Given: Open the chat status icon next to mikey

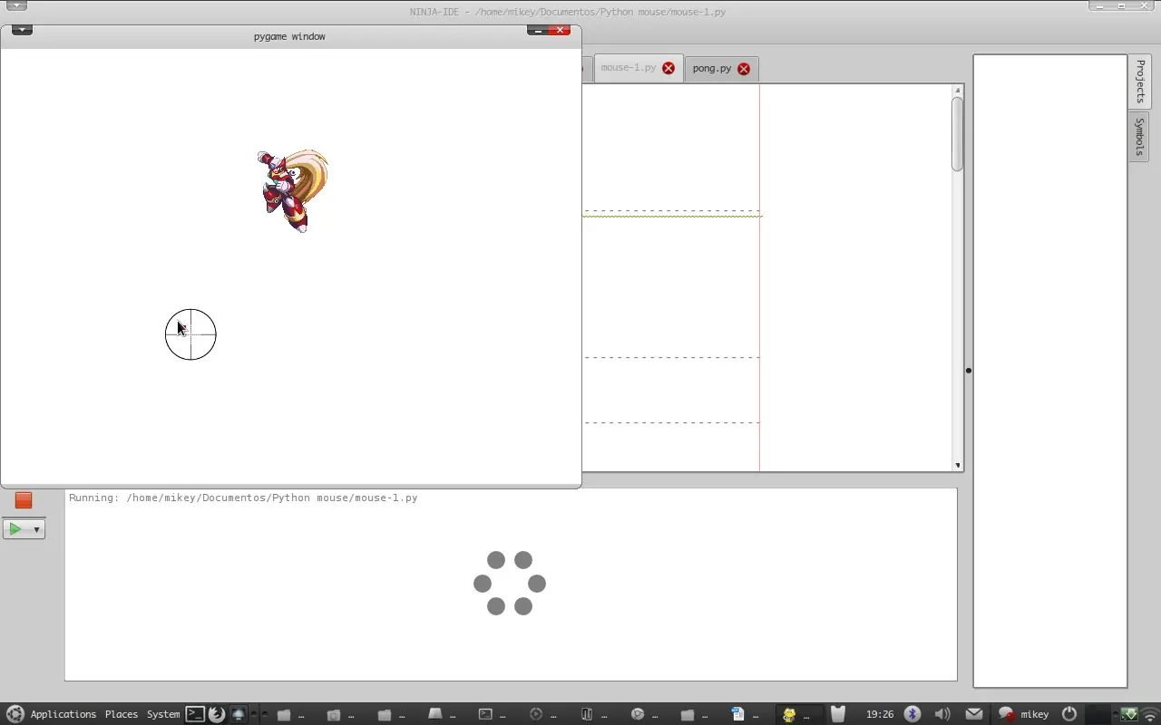Looking at the screenshot, I should coord(1007,714).
